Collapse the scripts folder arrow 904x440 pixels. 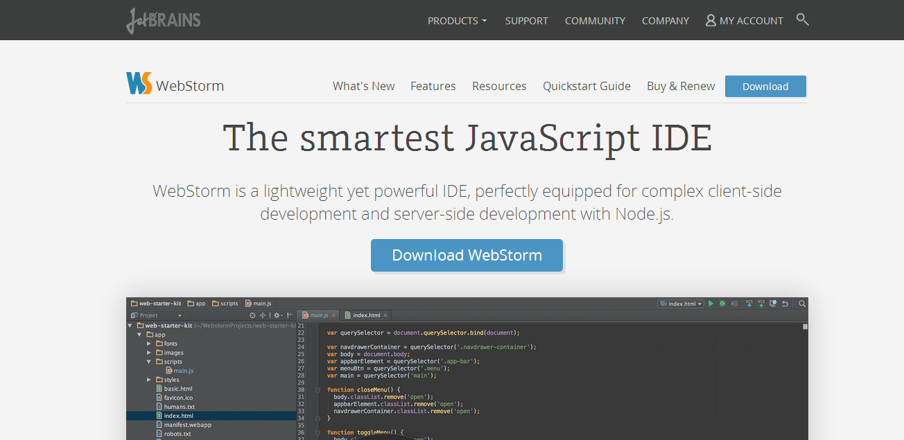149,362
